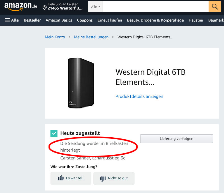Go back to Meine Bestellungen breadcrumb
Viewport: 224px width, 193px height.
(91, 37)
